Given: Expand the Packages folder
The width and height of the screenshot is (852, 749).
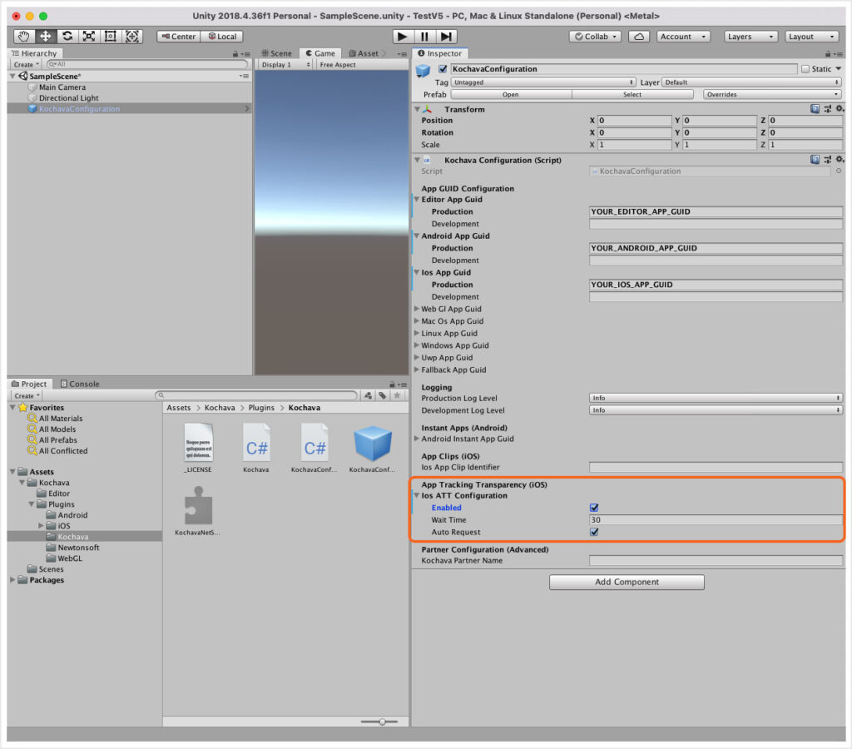Looking at the screenshot, I should [x=12, y=580].
